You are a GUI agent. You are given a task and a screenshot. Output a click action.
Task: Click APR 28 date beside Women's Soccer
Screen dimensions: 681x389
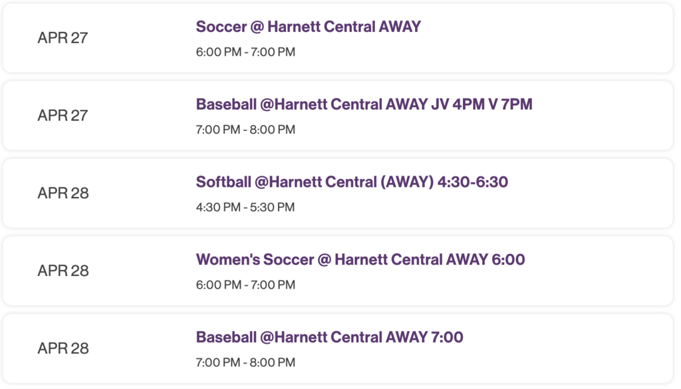coord(63,271)
